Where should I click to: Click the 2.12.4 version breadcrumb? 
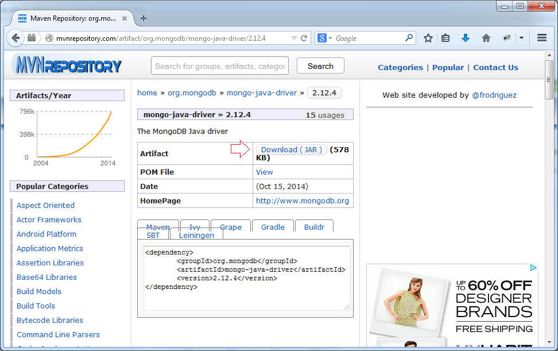(x=324, y=92)
